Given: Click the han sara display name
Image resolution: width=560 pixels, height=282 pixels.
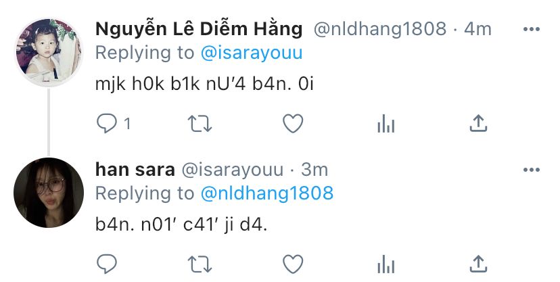Looking at the screenshot, I should [135, 170].
